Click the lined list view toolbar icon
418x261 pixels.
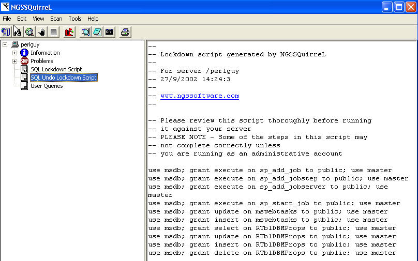coord(54,32)
